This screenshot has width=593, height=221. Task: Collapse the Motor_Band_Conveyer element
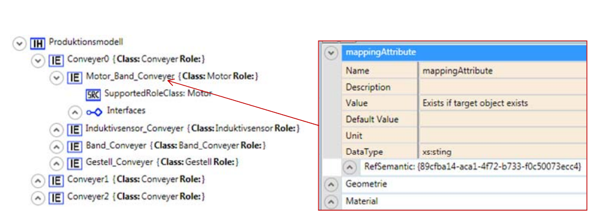click(x=56, y=78)
